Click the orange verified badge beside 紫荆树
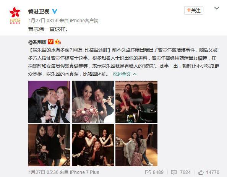Screen dimensions: 227x177 coord(50,42)
